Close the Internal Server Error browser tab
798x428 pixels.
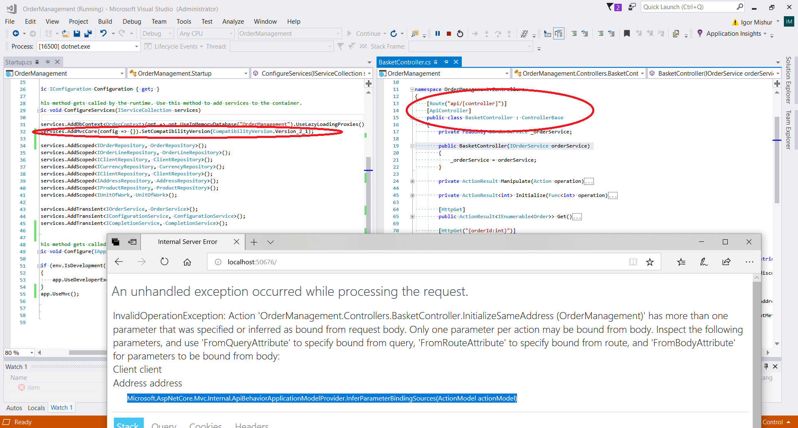point(236,242)
